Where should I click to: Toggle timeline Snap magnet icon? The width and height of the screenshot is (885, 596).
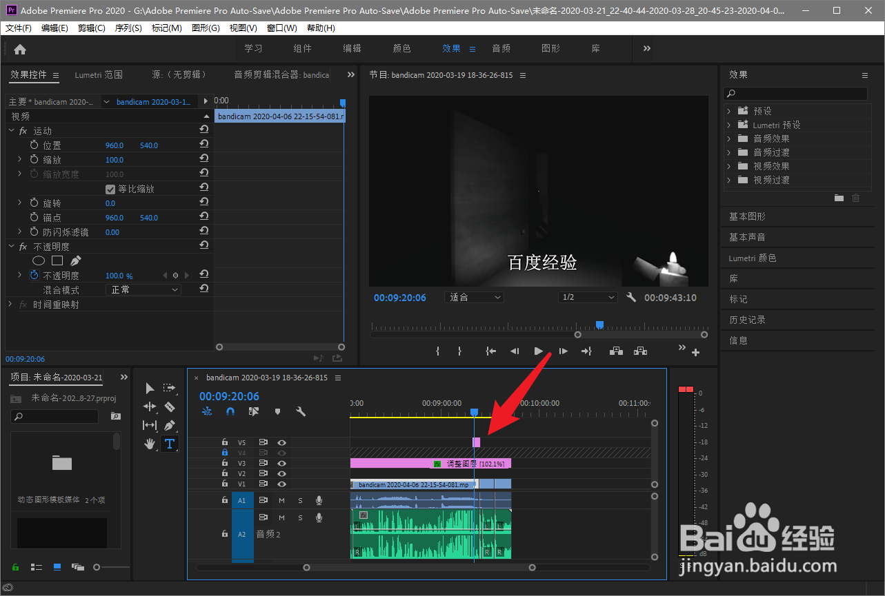point(230,411)
